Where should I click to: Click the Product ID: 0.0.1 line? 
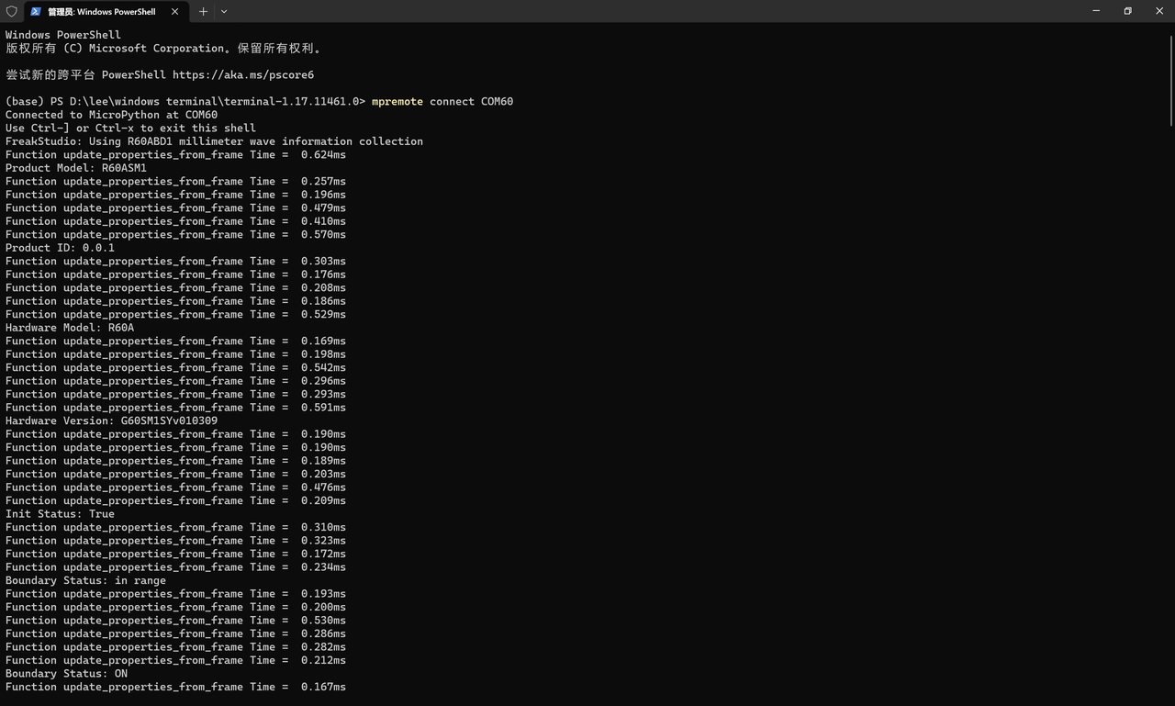point(60,248)
